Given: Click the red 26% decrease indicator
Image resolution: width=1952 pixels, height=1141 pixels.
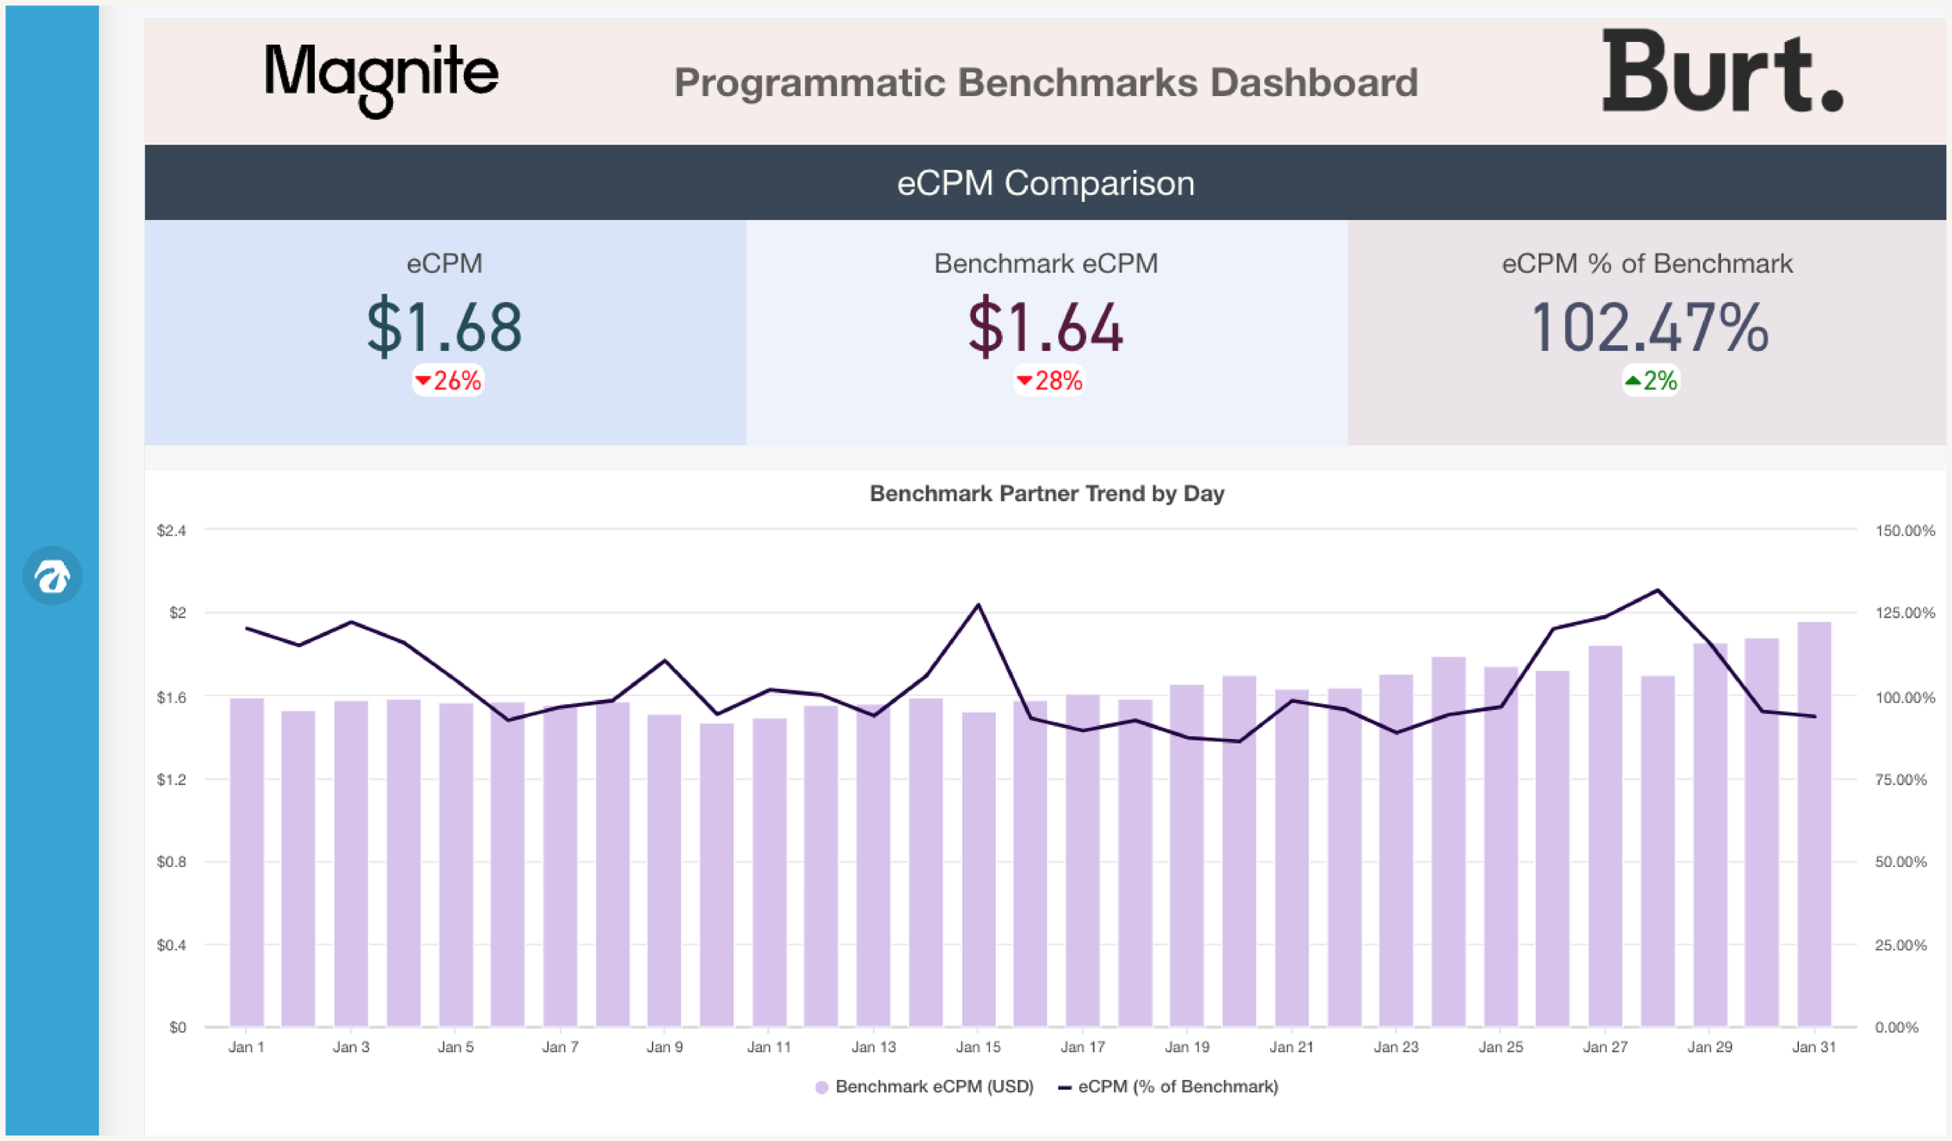Looking at the screenshot, I should (448, 381).
